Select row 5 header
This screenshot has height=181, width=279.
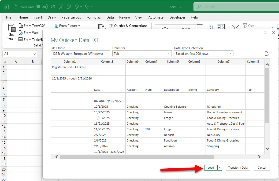pos(3,89)
